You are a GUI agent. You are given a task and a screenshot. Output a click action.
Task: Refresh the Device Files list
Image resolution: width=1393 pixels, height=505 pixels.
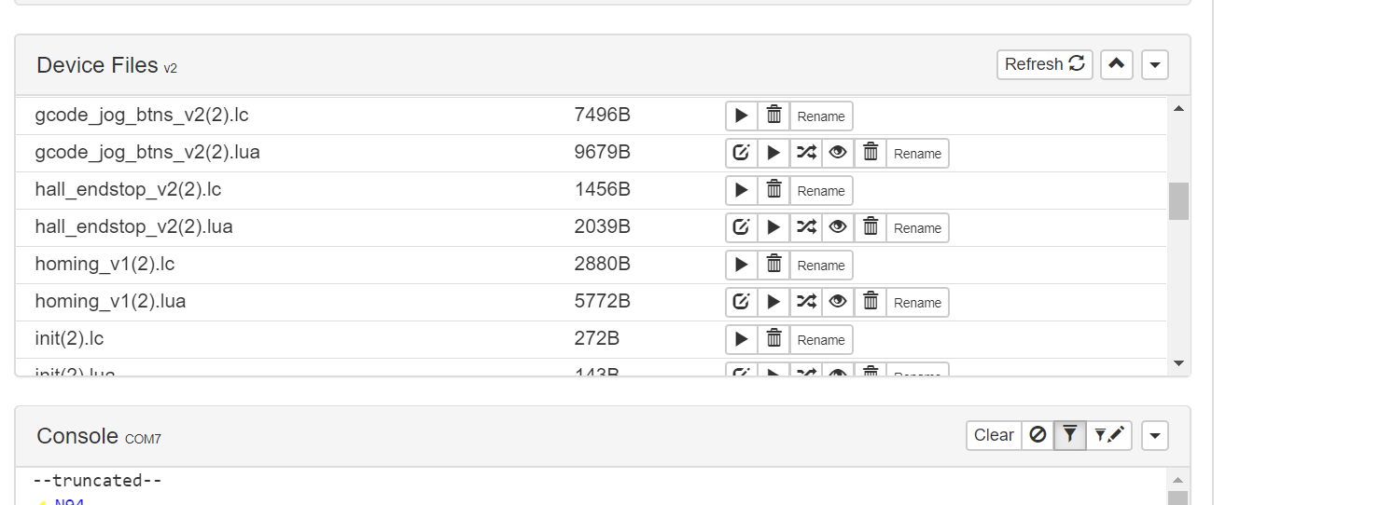[x=1045, y=64]
